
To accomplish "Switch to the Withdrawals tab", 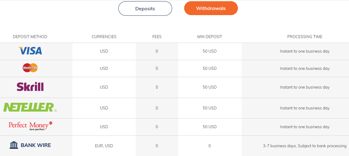I will pyautogui.click(x=211, y=8).
